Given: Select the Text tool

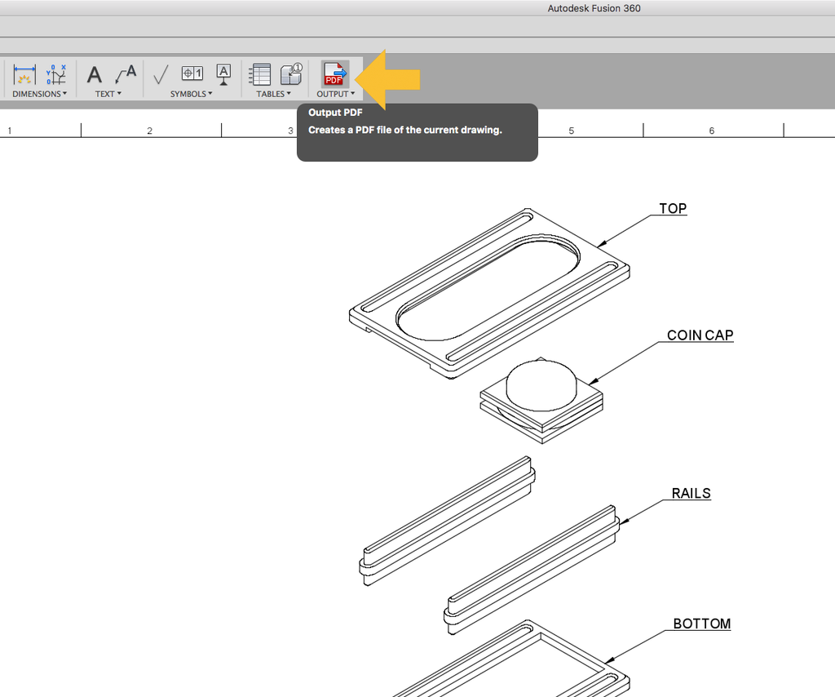Looking at the screenshot, I should pos(93,74).
